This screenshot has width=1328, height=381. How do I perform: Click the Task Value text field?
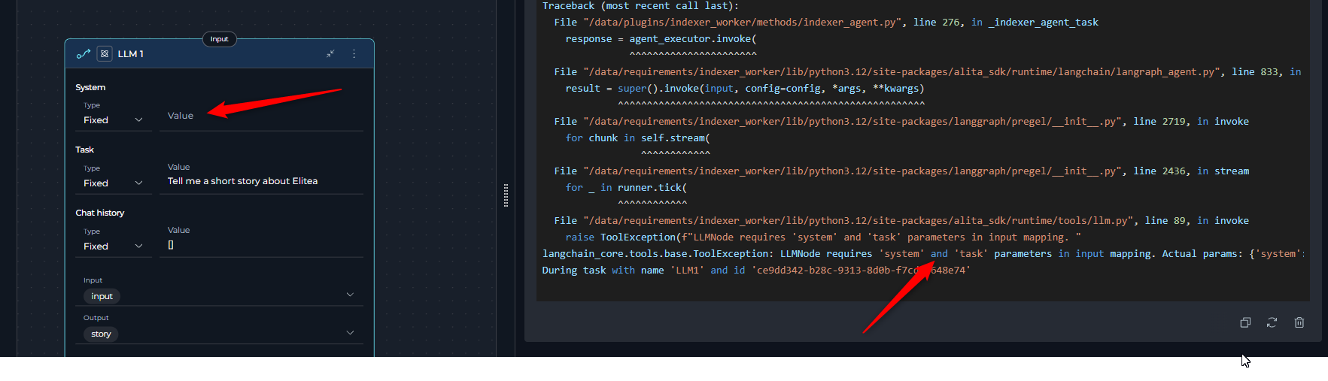260,181
